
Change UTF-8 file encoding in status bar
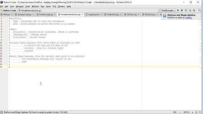(x=187, y=112)
